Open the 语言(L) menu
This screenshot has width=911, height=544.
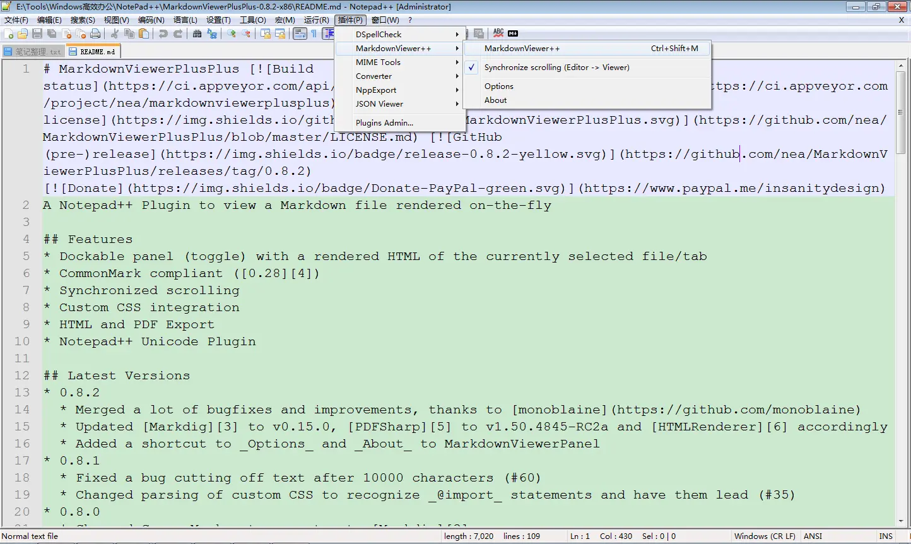click(185, 20)
